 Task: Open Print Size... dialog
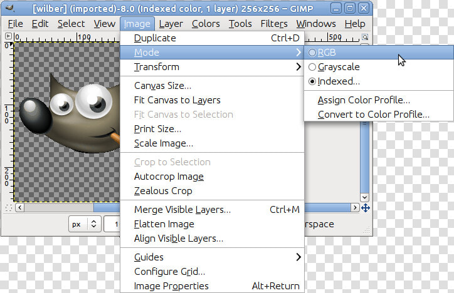pyautogui.click(x=212, y=129)
